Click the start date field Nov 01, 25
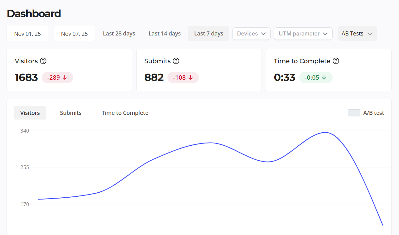This screenshot has height=235, width=399. click(x=27, y=34)
